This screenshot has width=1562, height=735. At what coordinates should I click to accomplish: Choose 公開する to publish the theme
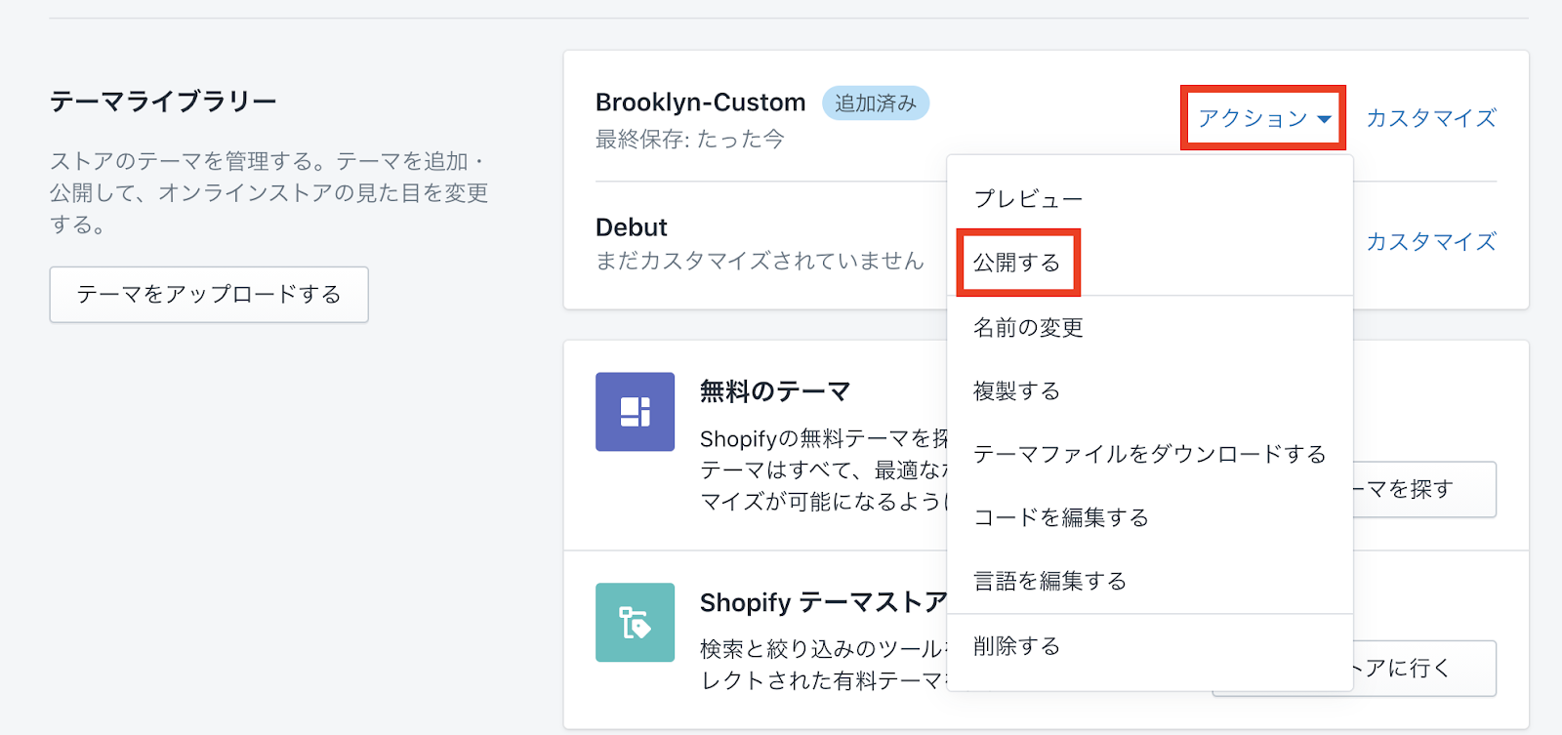click(1017, 263)
